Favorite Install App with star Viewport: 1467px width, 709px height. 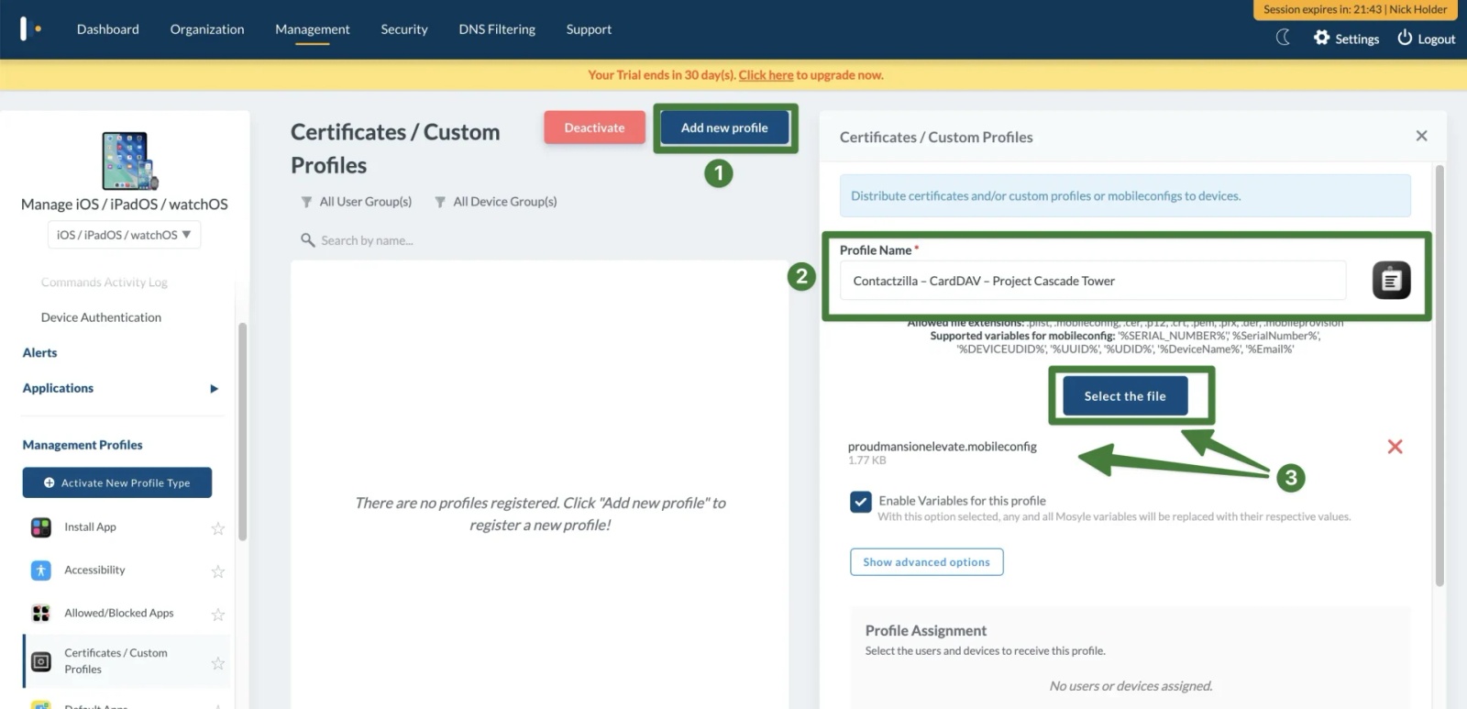[218, 528]
